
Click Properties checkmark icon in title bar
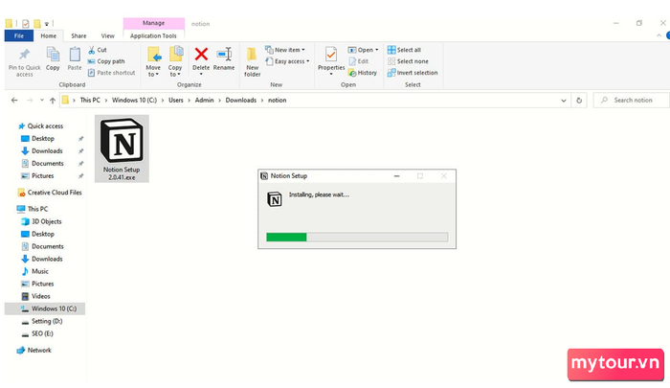(26, 24)
